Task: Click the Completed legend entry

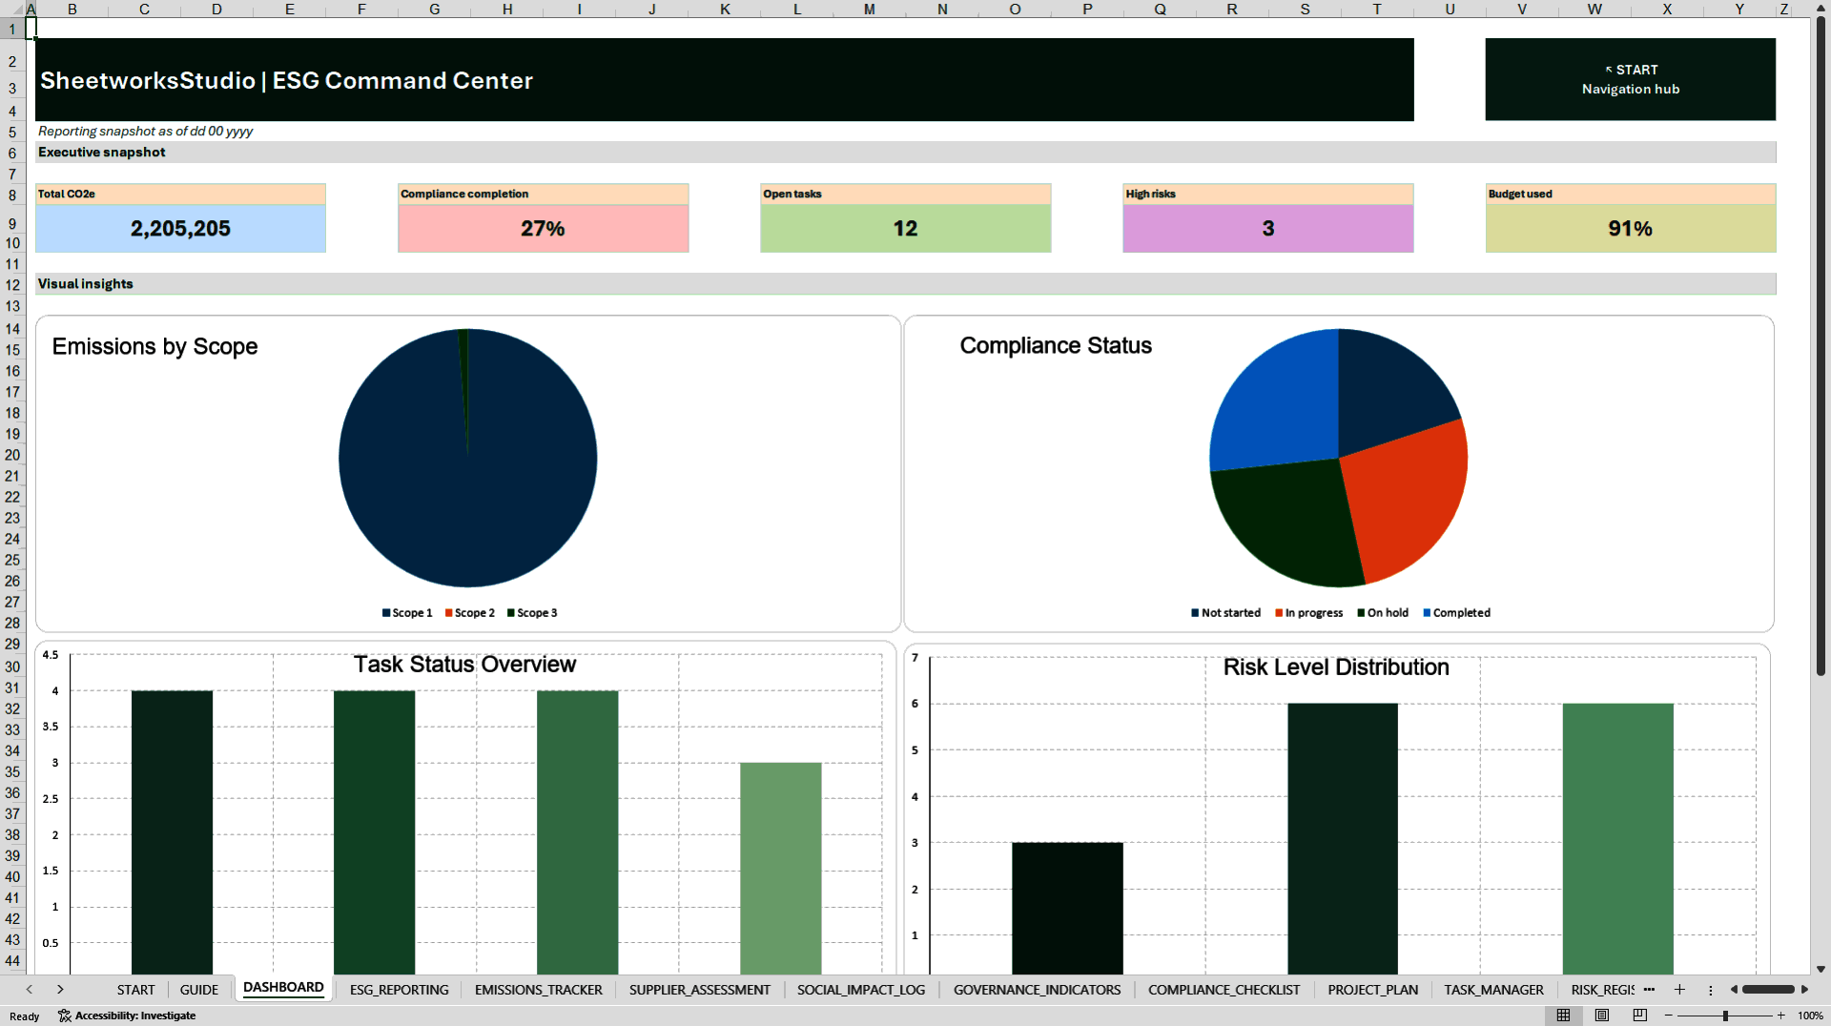Action: tap(1456, 613)
